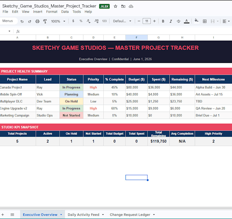Click the Menus search box
This screenshot has width=232, height=219.
(x=9, y=21)
